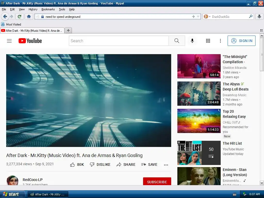Click Sheldon Miranda channel name
The image size is (264, 198).
click(234, 68)
